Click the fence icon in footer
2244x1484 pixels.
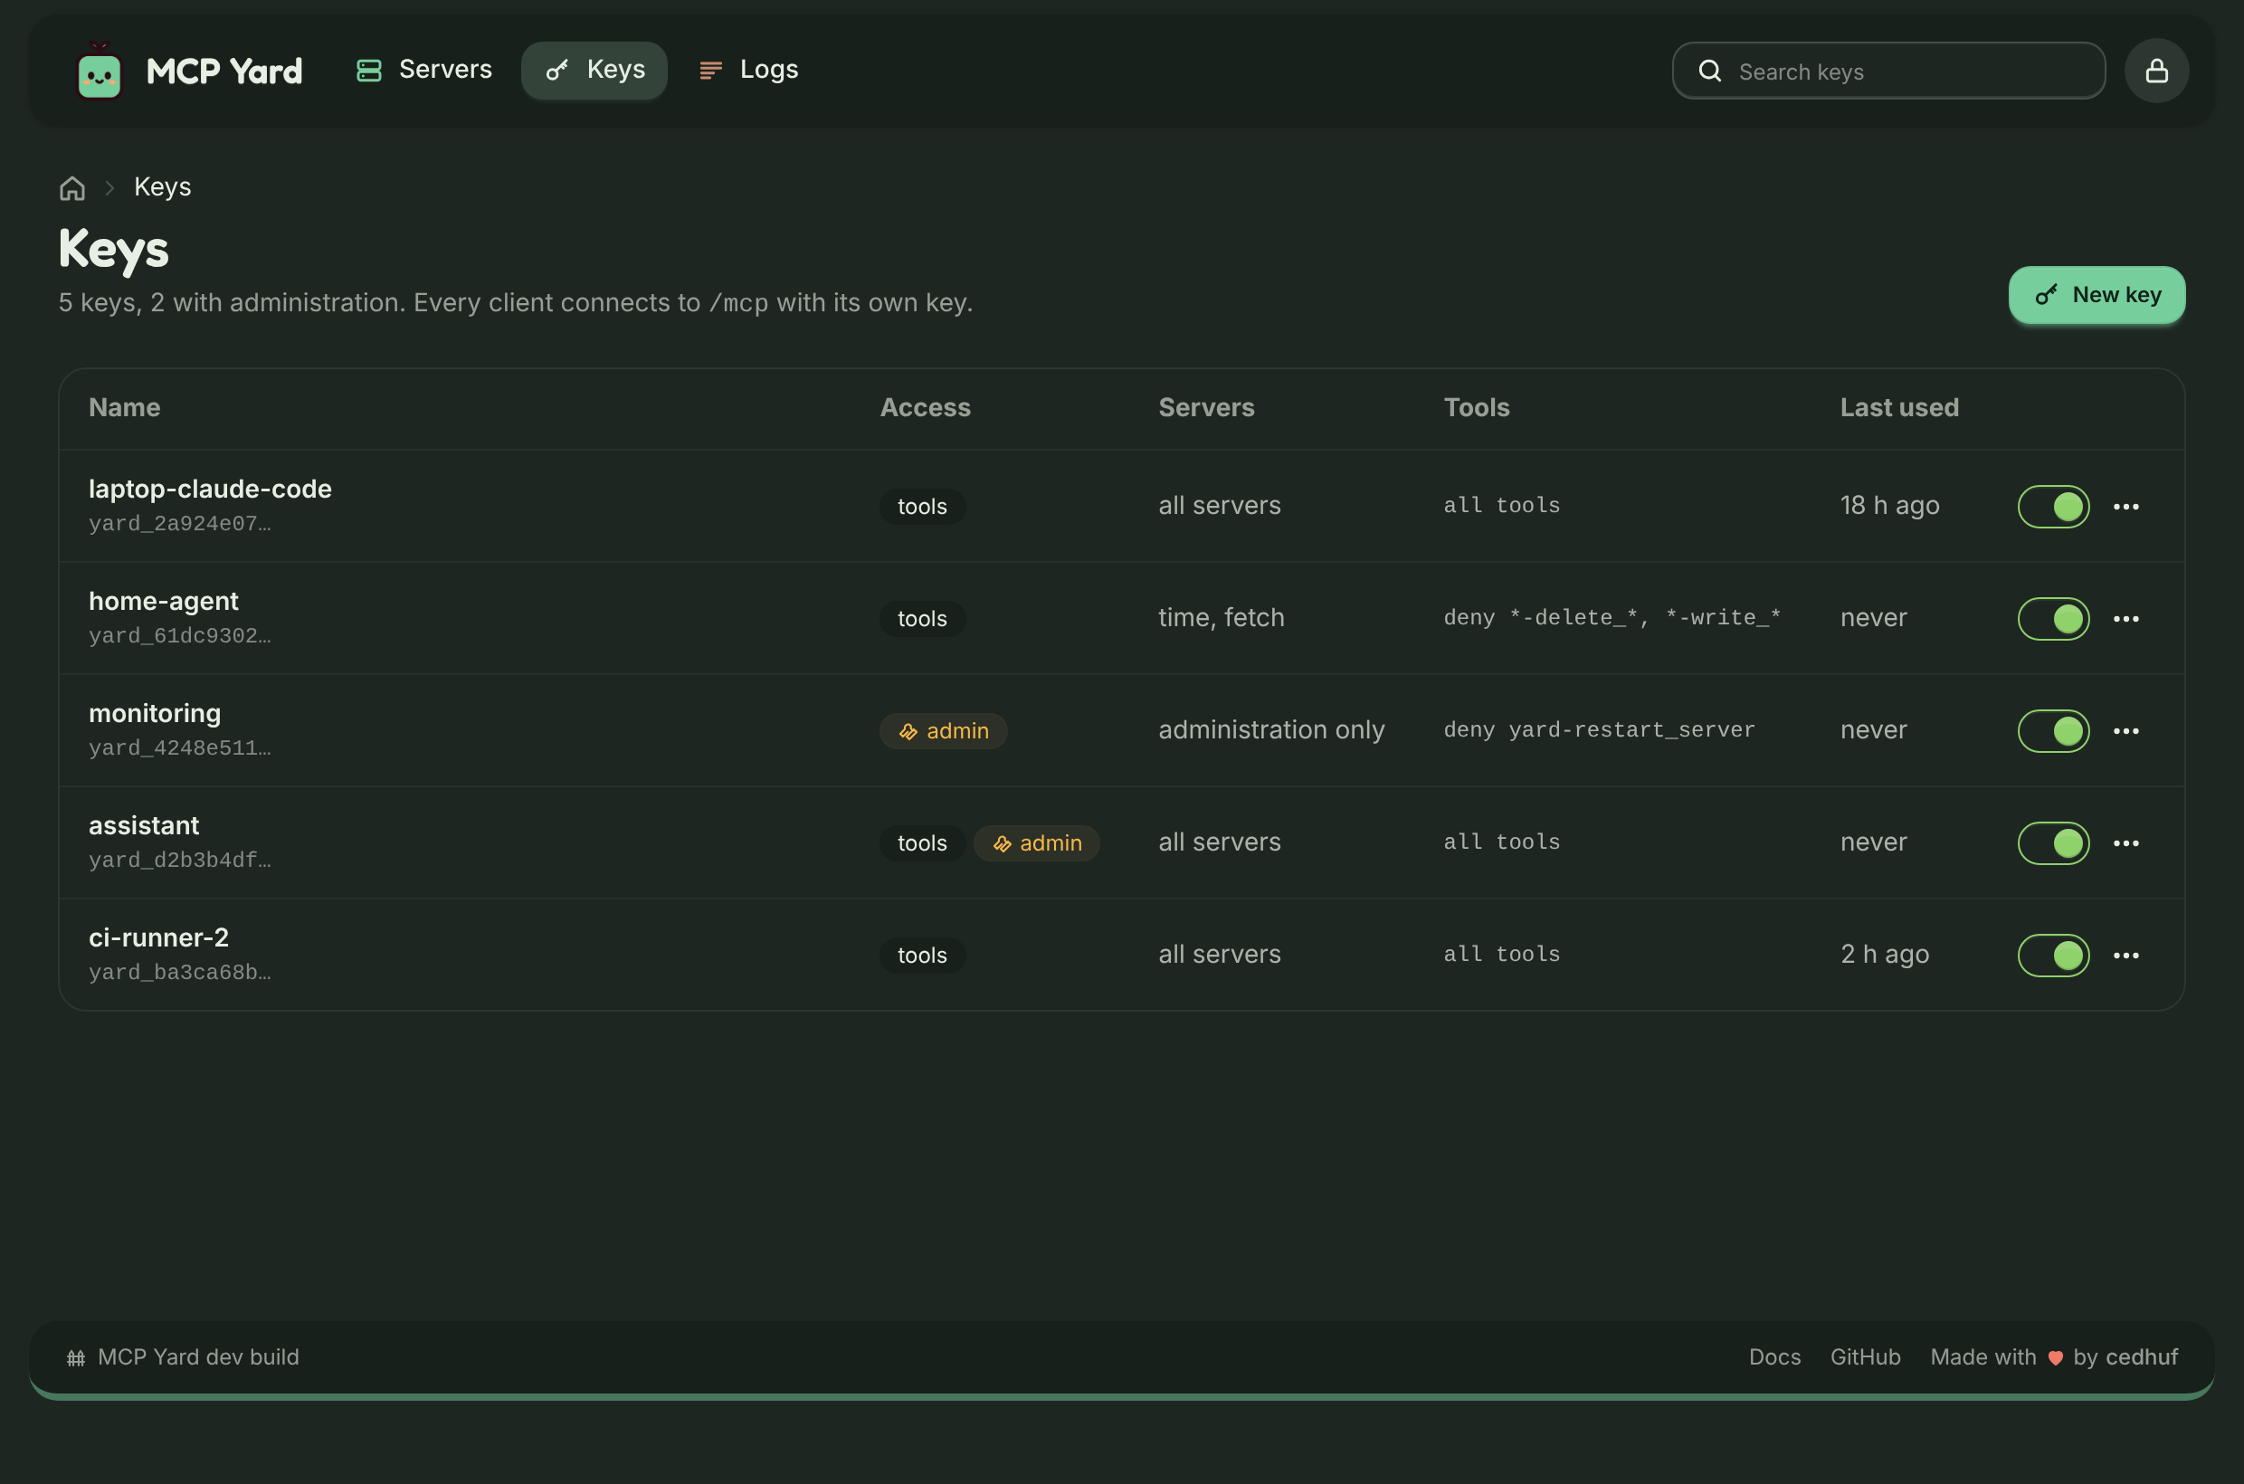(76, 1358)
